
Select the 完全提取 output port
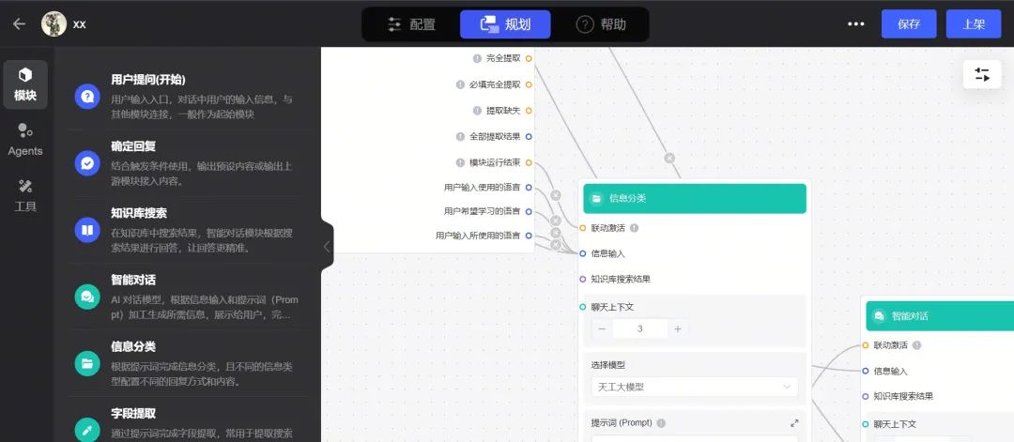click(529, 58)
